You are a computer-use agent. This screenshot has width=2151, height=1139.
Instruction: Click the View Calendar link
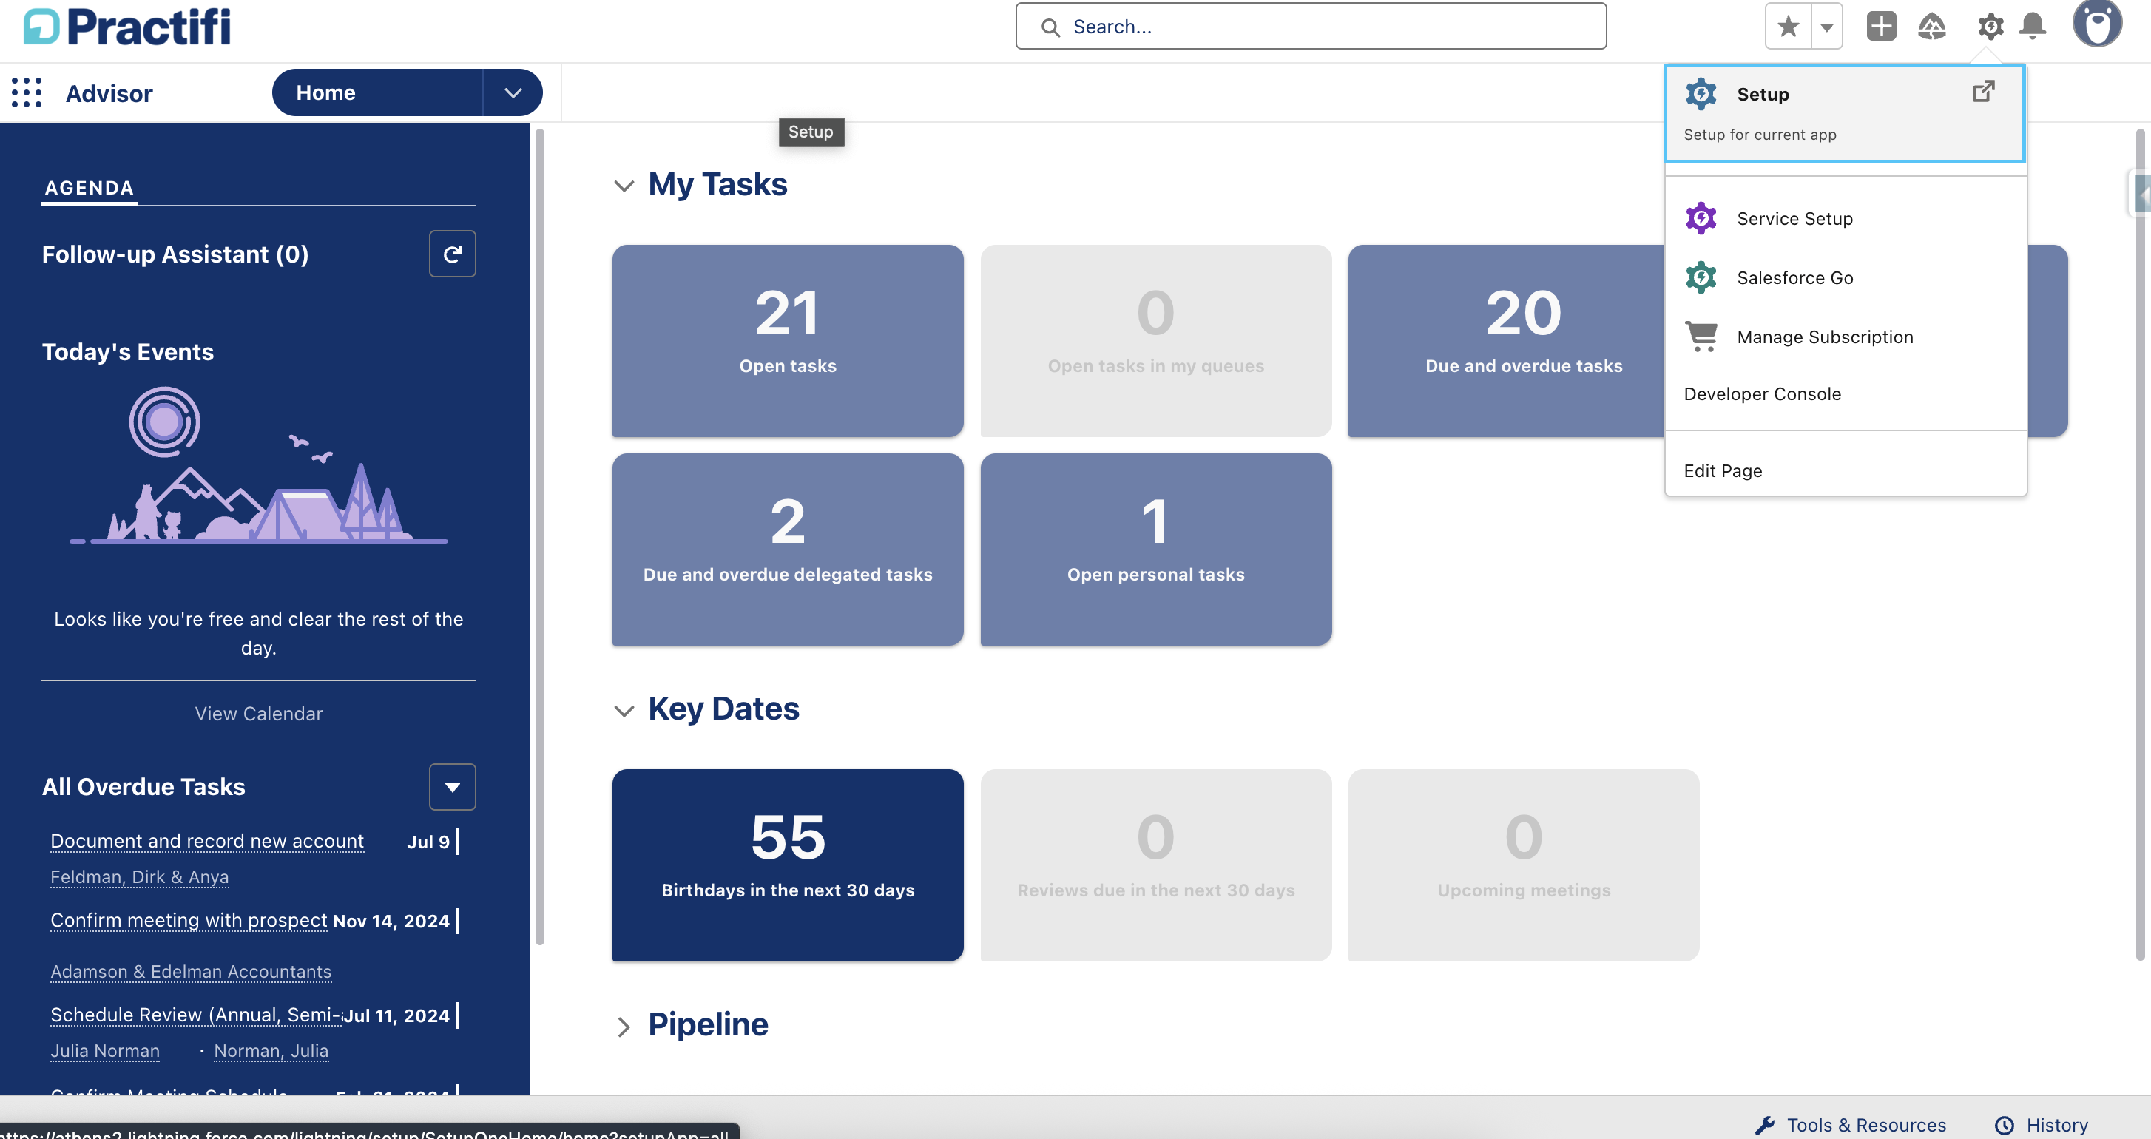click(258, 713)
